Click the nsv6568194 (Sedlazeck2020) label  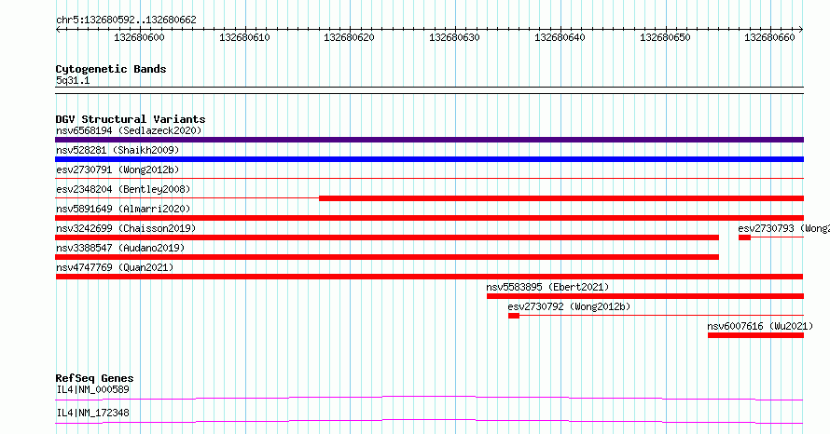(x=129, y=130)
